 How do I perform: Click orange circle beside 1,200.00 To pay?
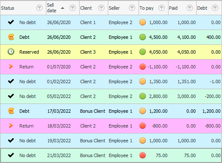point(142,111)
